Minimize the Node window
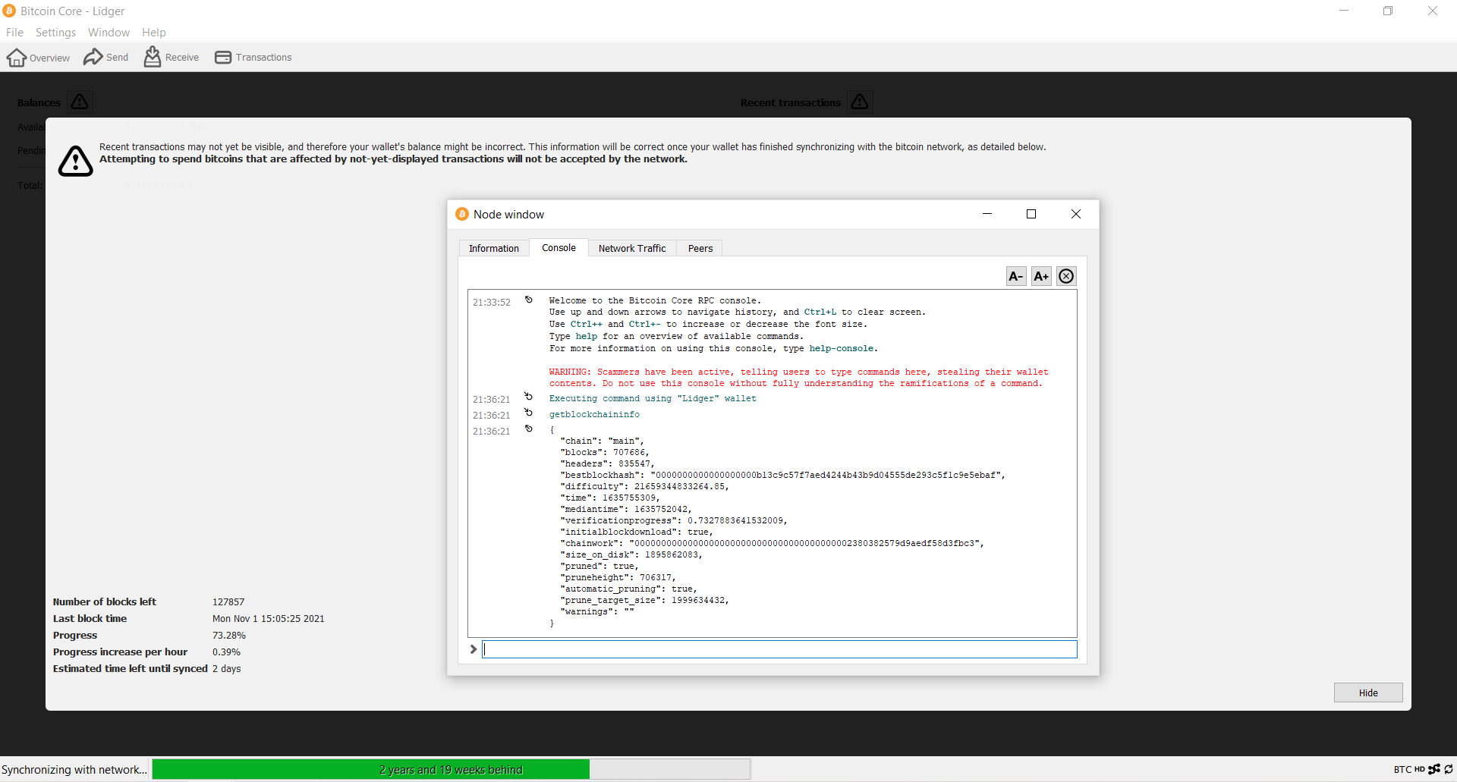Screen dimensions: 1457x782 pyautogui.click(x=987, y=214)
